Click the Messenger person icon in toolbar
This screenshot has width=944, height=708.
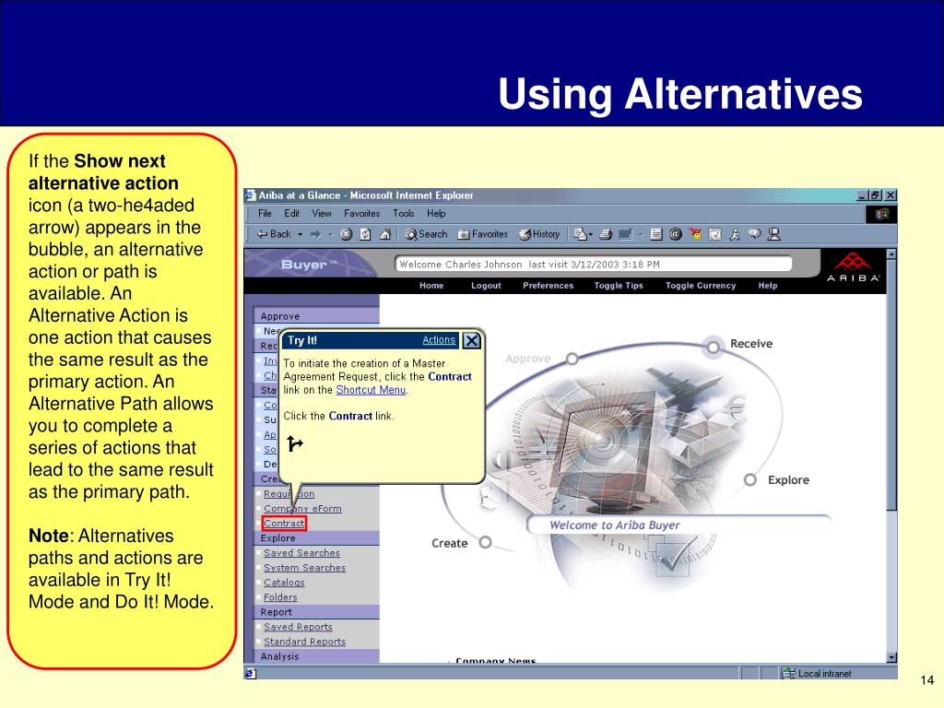[x=774, y=234]
